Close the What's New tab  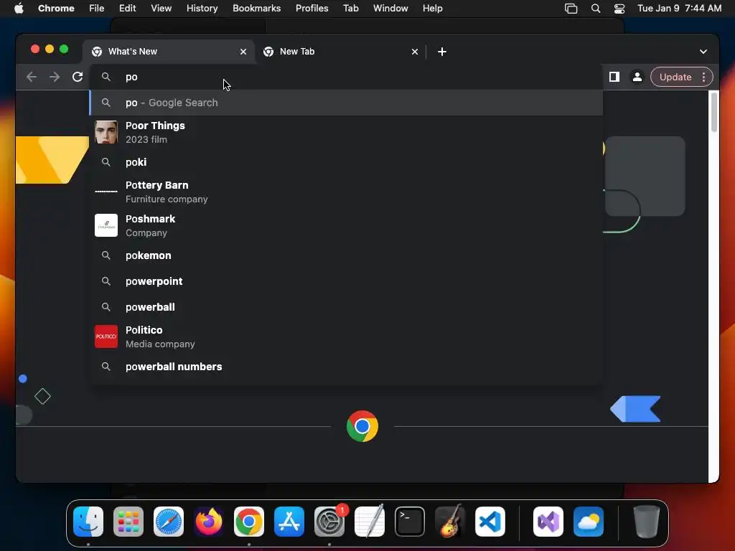tap(243, 52)
